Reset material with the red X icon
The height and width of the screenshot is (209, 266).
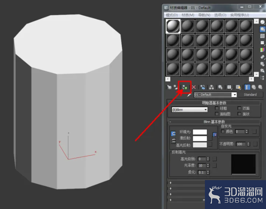click(x=194, y=87)
